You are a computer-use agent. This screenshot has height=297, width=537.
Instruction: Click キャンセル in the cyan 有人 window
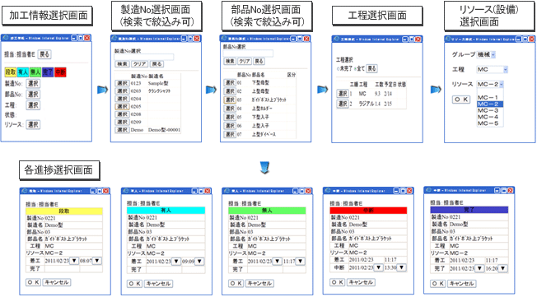(158, 284)
